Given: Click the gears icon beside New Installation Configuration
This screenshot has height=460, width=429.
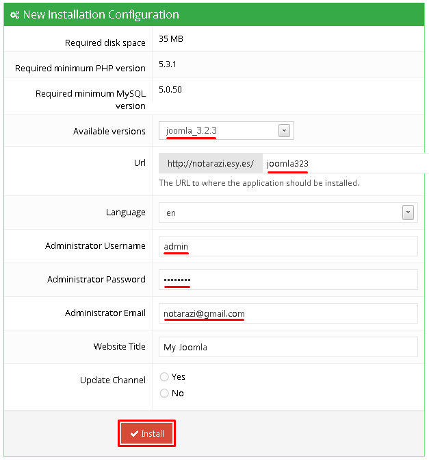Looking at the screenshot, I should click(14, 14).
